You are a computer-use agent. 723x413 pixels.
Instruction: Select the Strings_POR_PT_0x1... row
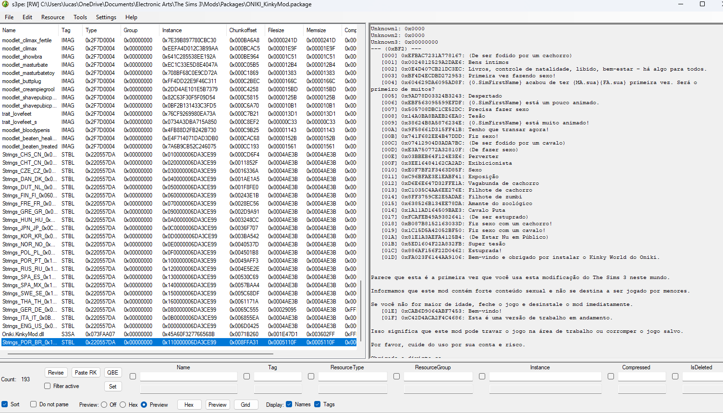pyautogui.click(x=179, y=261)
